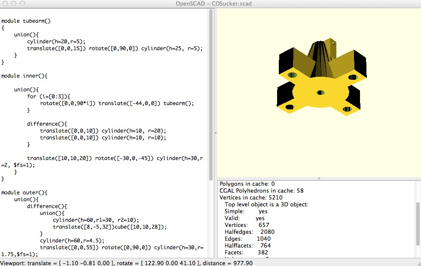
Task: Click the 'Halfedges: 2080' console line
Action: pos(250,232)
